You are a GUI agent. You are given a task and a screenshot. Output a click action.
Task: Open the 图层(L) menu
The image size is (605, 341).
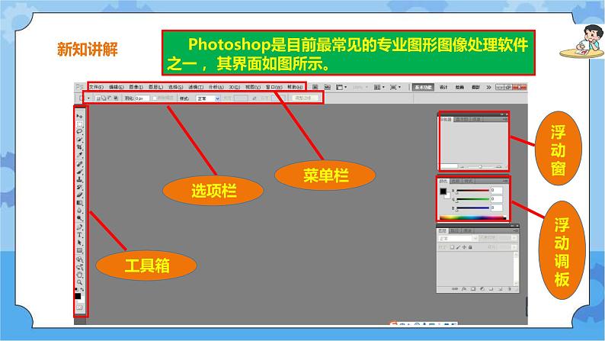pos(156,87)
